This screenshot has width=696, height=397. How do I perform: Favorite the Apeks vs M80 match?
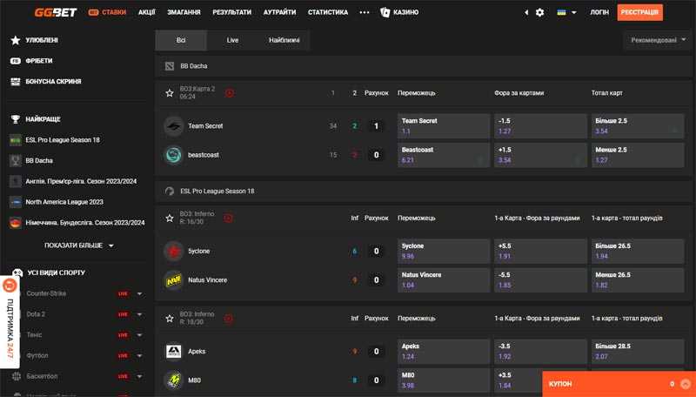[169, 319]
